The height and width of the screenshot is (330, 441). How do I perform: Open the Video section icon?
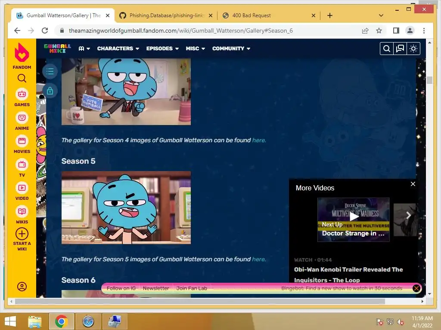point(22,188)
